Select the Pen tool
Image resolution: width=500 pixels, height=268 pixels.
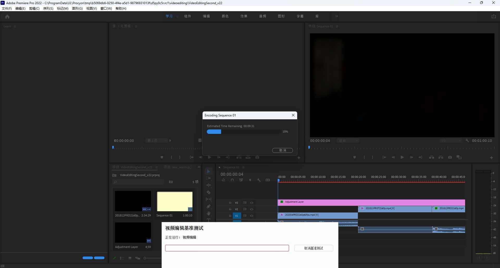[209, 207]
